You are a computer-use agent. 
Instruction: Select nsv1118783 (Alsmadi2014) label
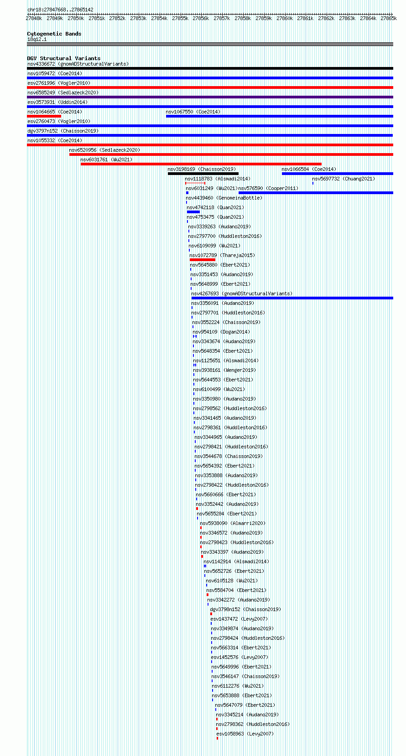(218, 179)
